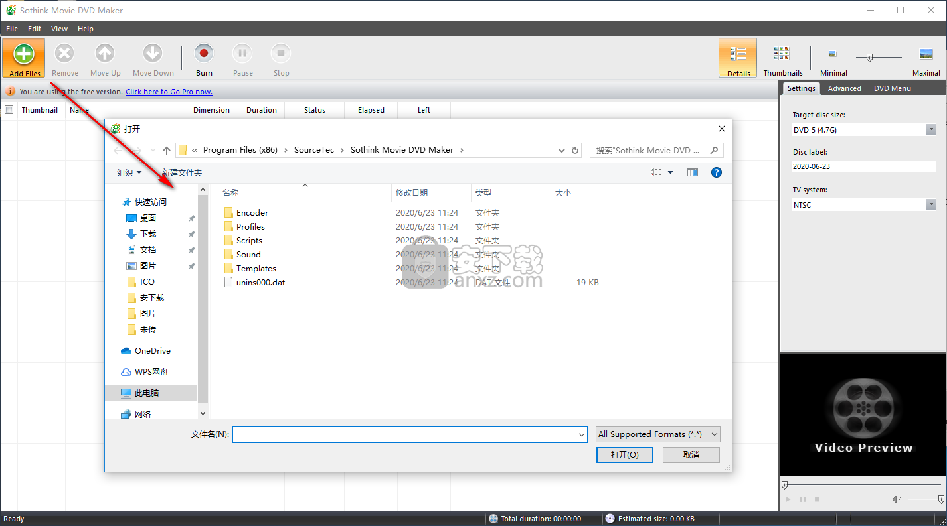The height and width of the screenshot is (526, 947).
Task: Click the volume speaker icon in preview
Action: click(897, 499)
